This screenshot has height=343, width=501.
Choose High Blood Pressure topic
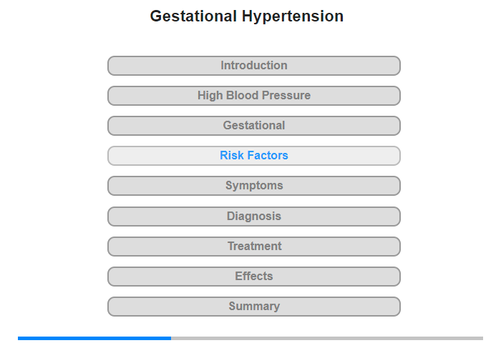pyautogui.click(x=254, y=96)
